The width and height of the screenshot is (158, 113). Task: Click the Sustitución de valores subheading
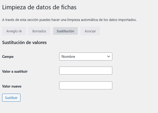tap(24, 42)
